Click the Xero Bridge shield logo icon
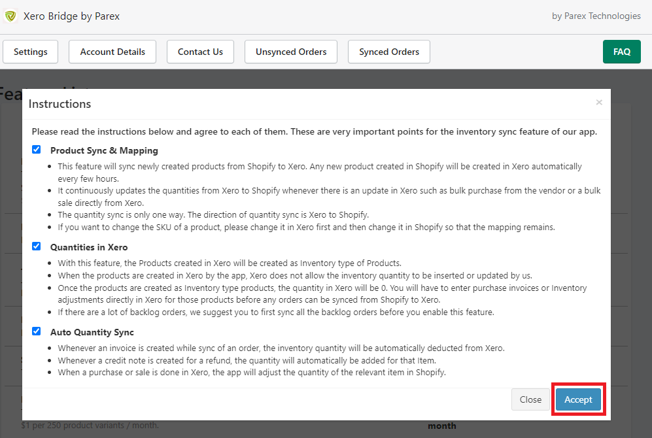 (x=10, y=16)
